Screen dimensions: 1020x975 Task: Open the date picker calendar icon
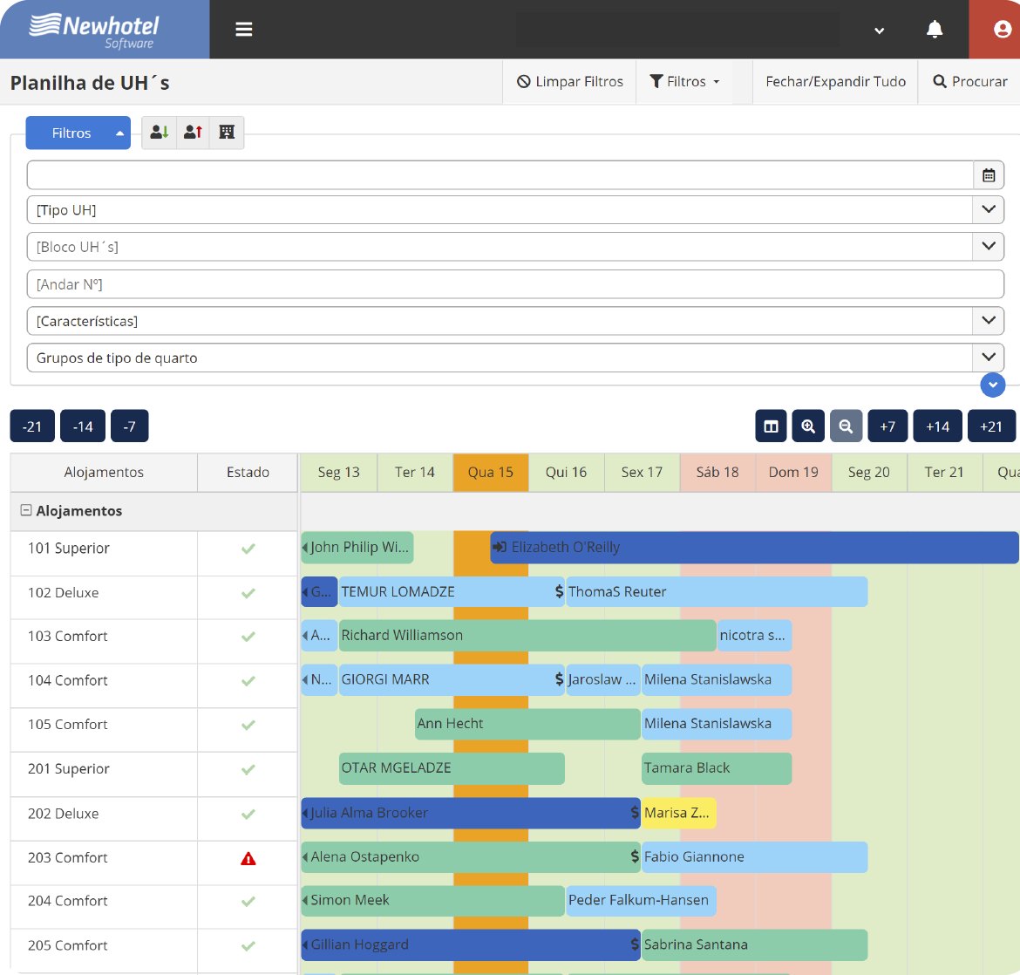989,175
